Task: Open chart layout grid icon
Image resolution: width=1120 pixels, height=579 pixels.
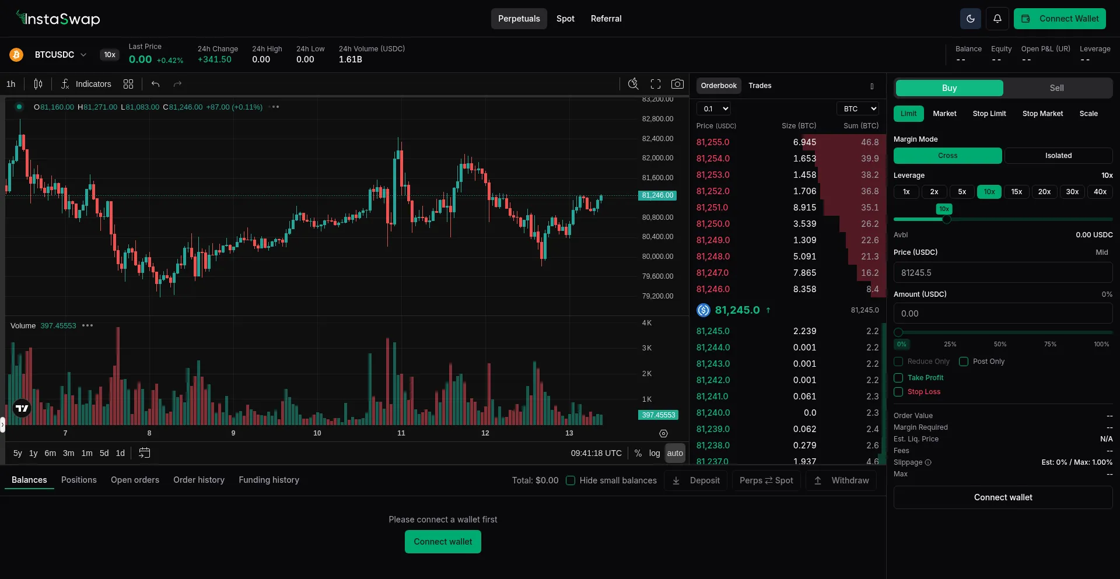Action: click(128, 84)
